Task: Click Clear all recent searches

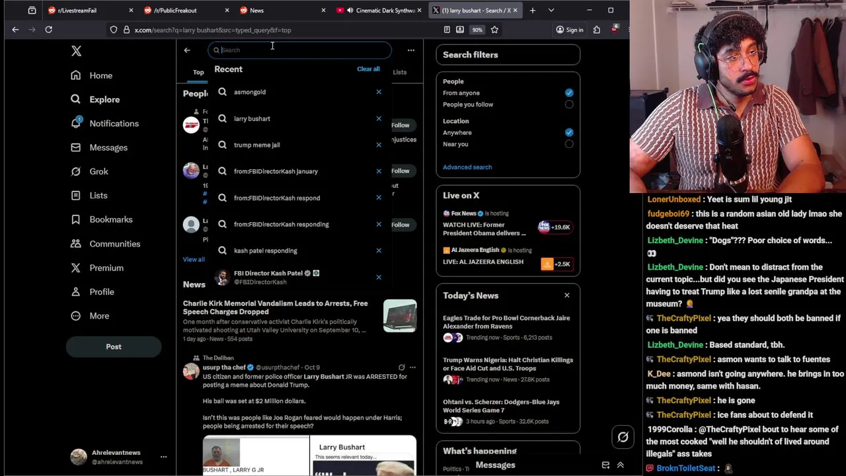Action: (368, 69)
